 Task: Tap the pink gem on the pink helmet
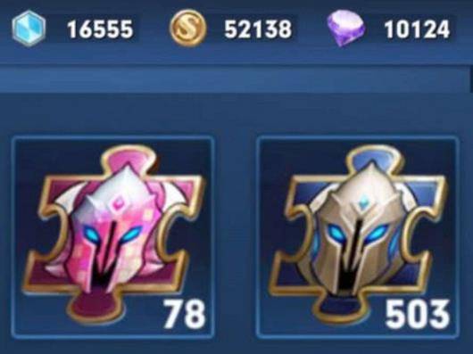click(117, 202)
